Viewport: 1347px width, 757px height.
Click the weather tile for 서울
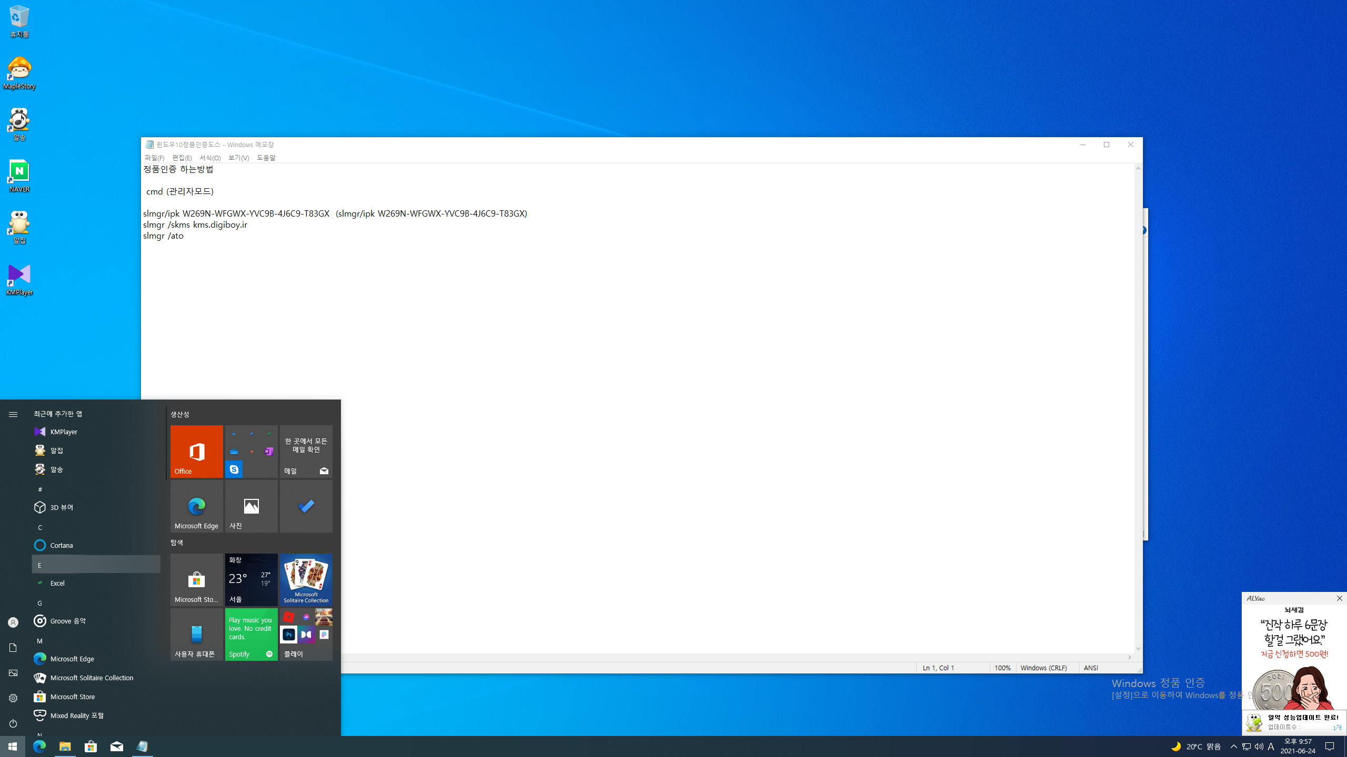[x=251, y=579]
